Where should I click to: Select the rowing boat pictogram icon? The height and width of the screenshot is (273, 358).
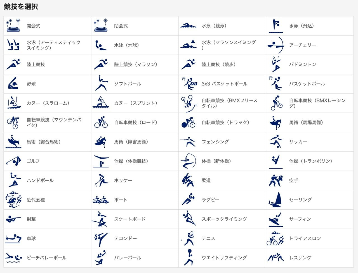coord(101,200)
